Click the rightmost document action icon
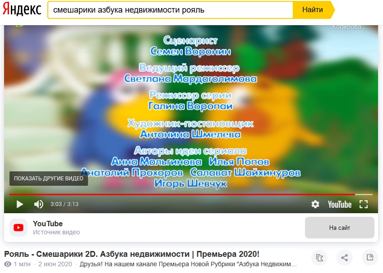 [370, 257]
